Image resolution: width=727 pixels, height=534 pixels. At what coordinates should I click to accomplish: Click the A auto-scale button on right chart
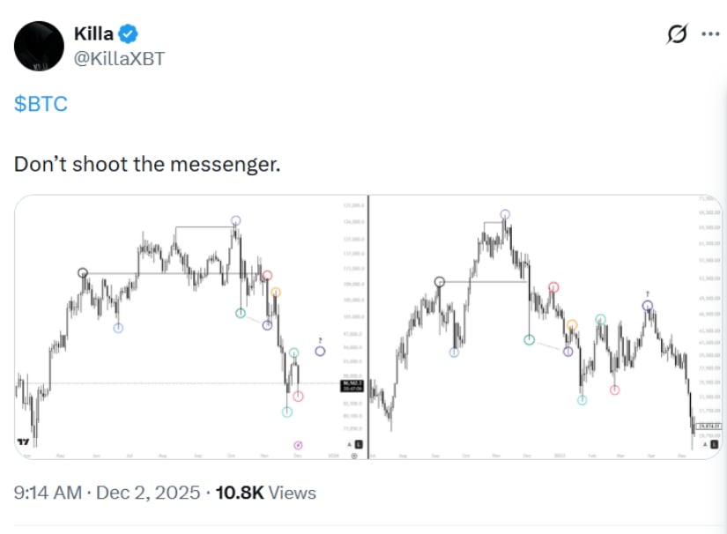point(703,446)
